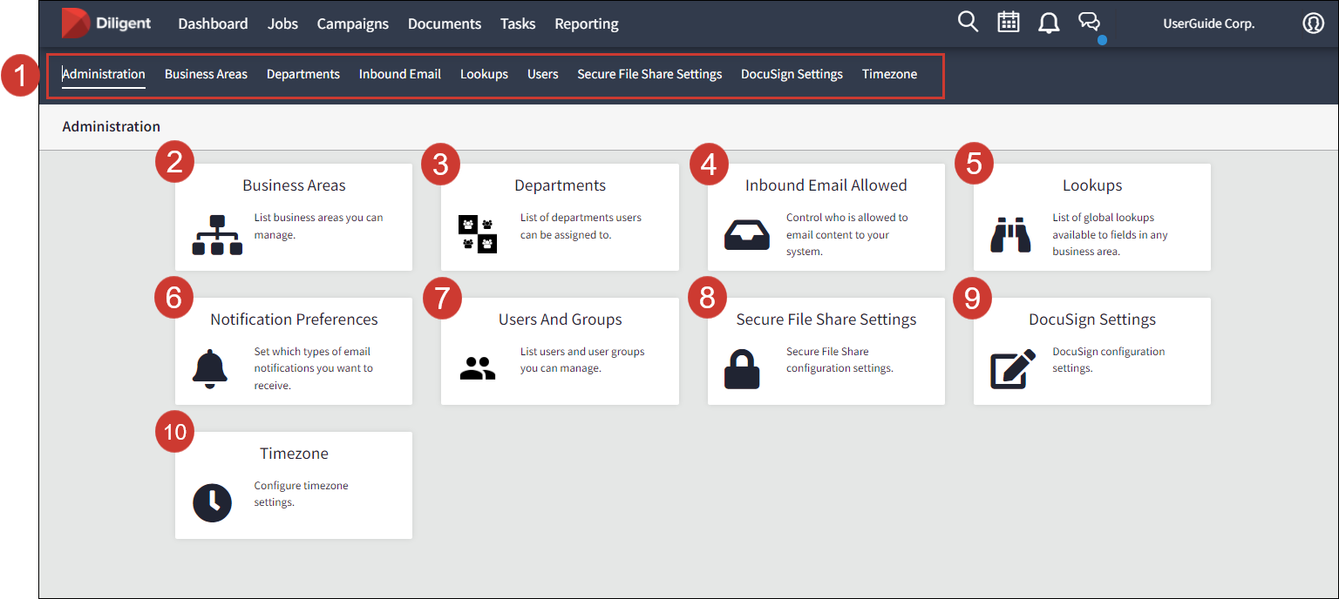The width and height of the screenshot is (1339, 599).
Task: Click the UserGuide Corp. organization name
Action: tap(1208, 24)
